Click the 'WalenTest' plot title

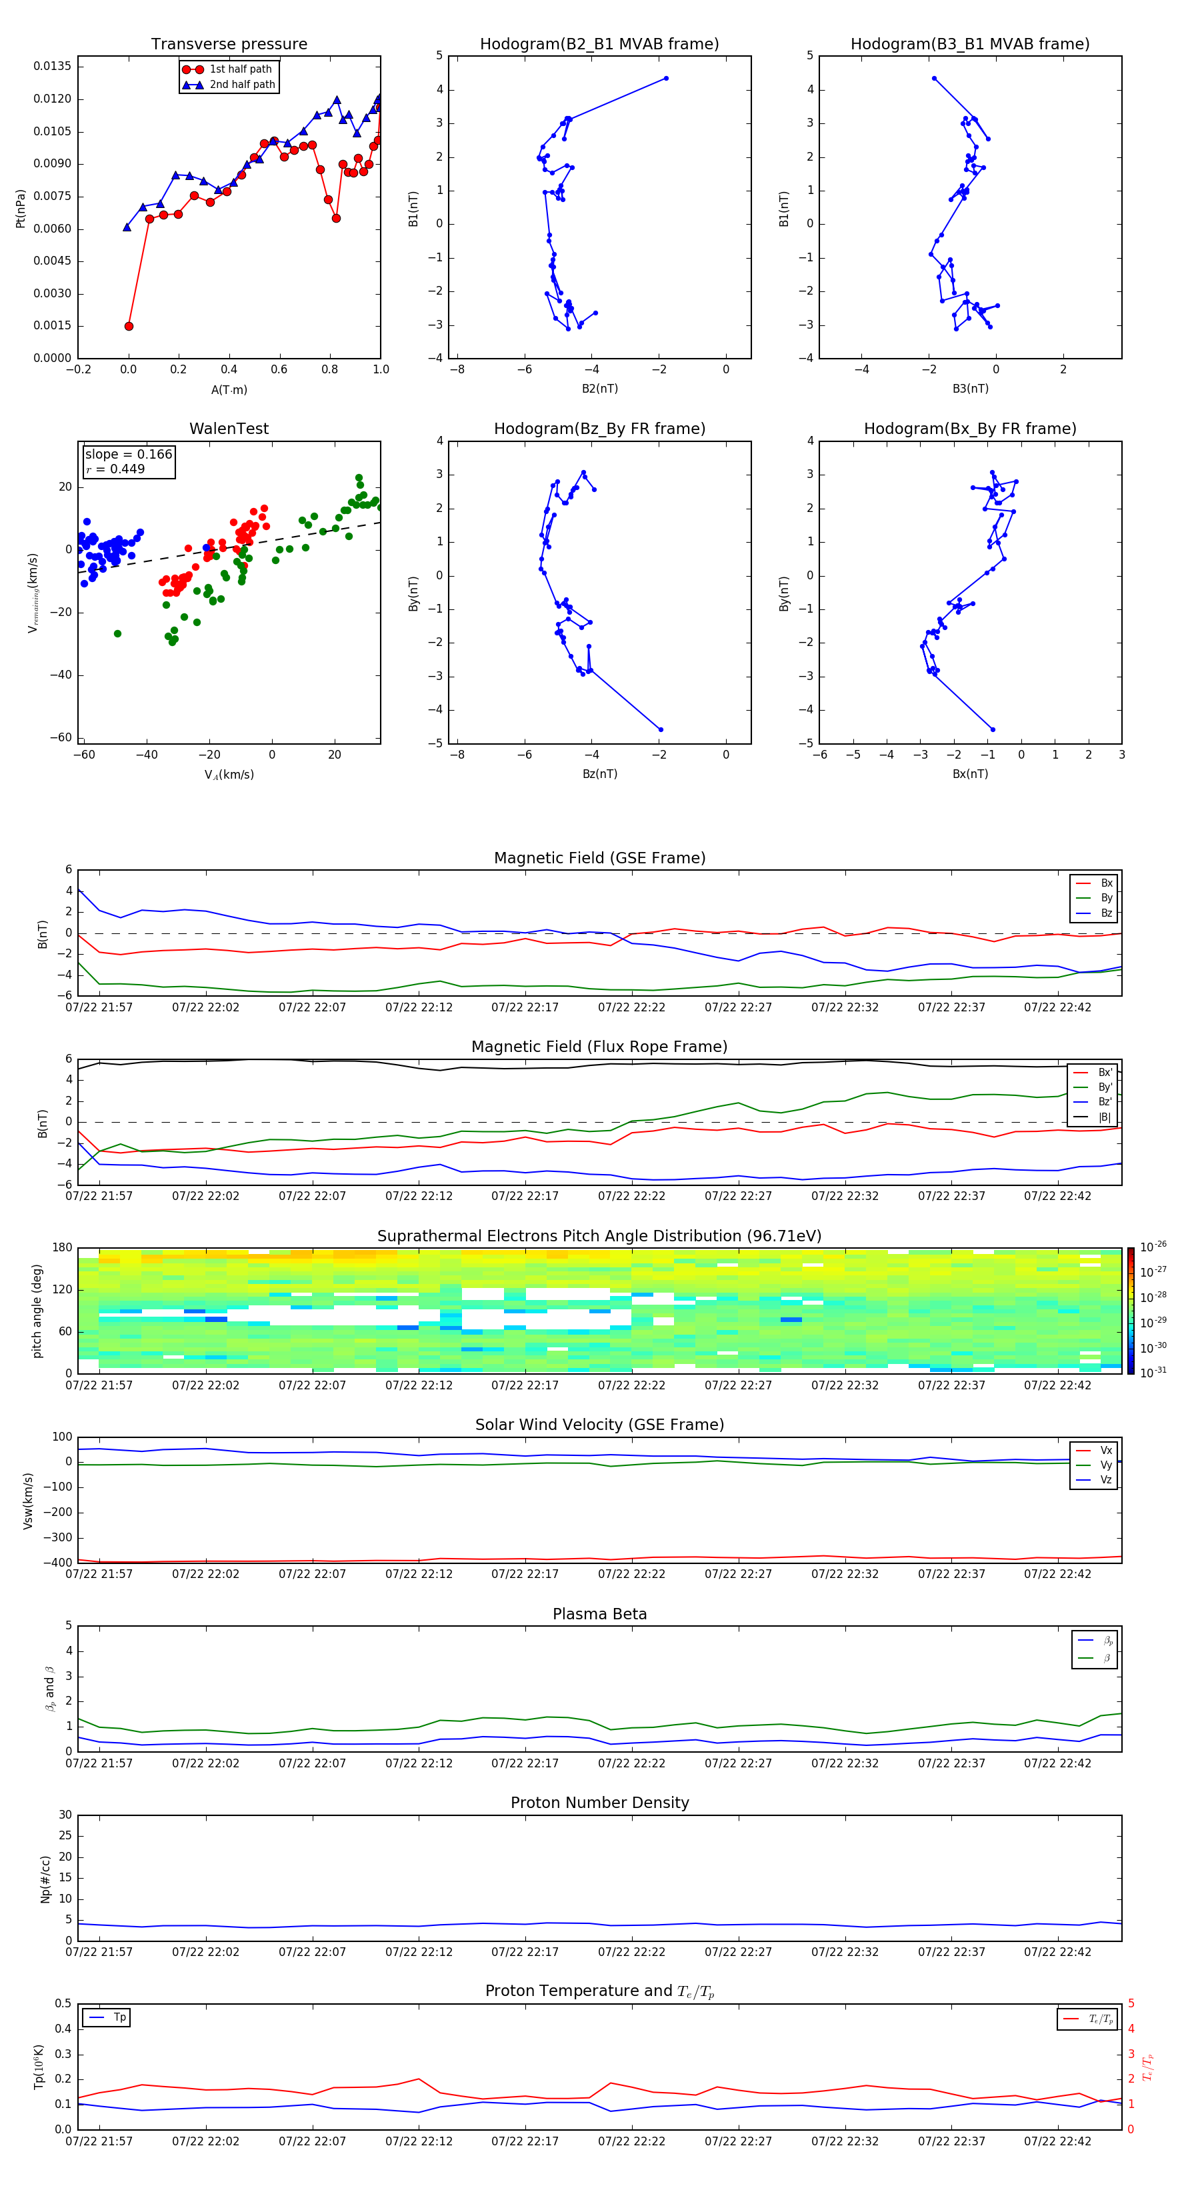coord(229,429)
